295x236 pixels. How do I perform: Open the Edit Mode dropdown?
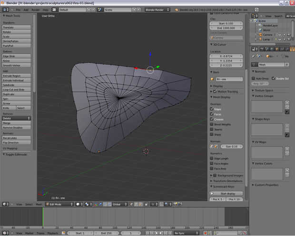pos(59,204)
